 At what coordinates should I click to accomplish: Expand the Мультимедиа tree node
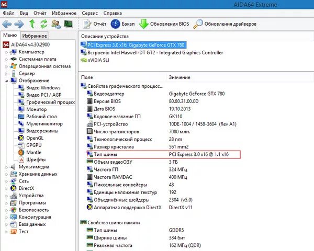(6, 167)
